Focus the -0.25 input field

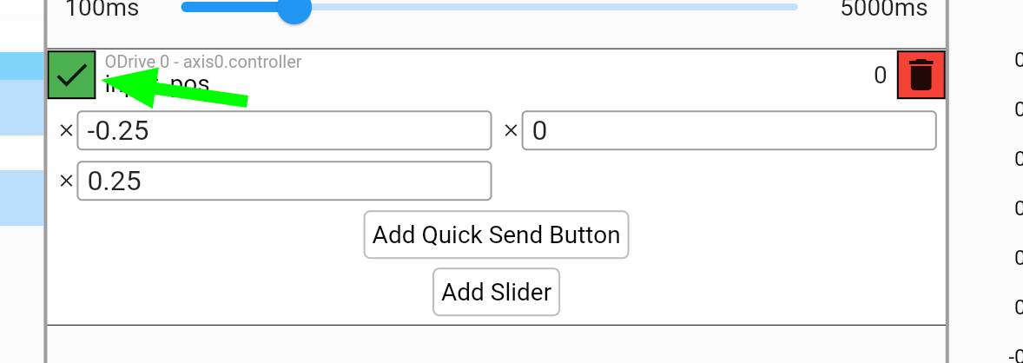(285, 130)
